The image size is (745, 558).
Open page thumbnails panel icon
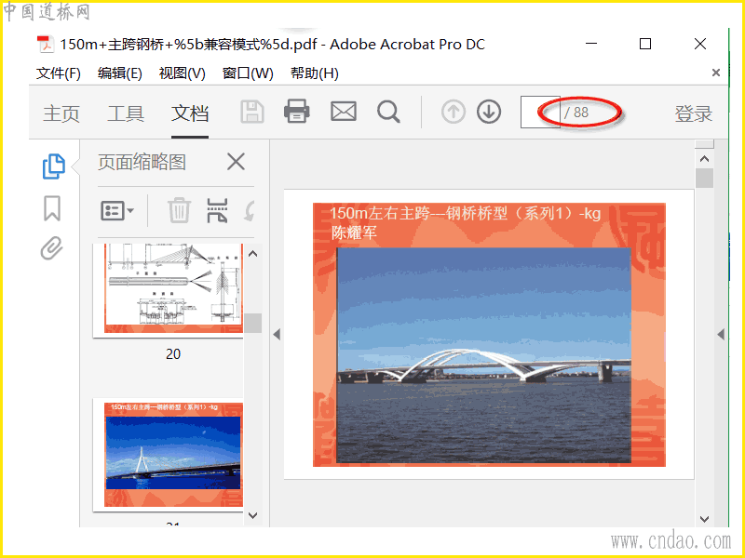click(x=54, y=166)
